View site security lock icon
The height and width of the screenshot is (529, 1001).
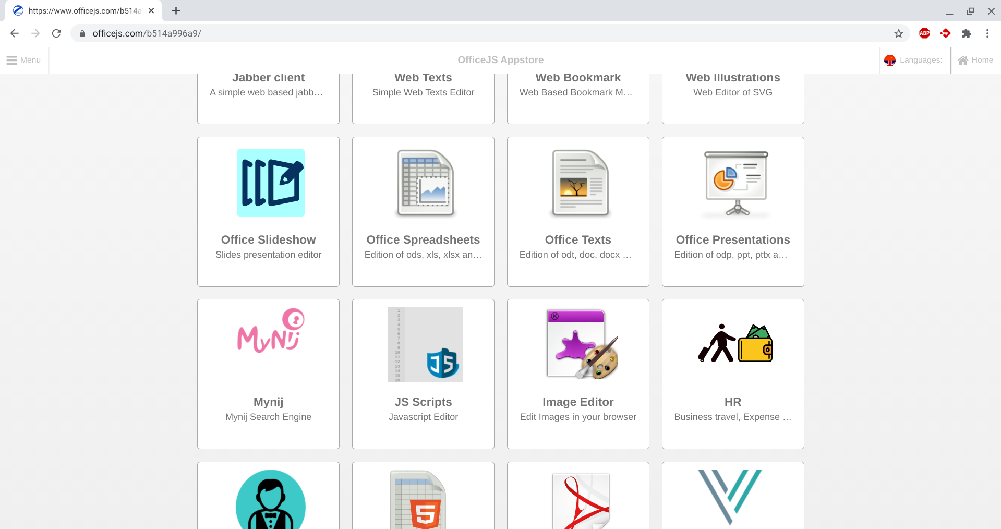tap(82, 33)
